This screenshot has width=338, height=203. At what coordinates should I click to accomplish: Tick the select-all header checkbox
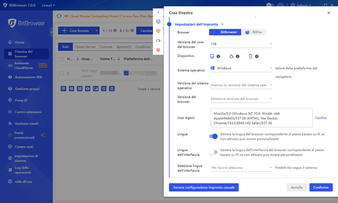61,59
